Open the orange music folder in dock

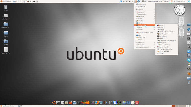tap(87, 103)
